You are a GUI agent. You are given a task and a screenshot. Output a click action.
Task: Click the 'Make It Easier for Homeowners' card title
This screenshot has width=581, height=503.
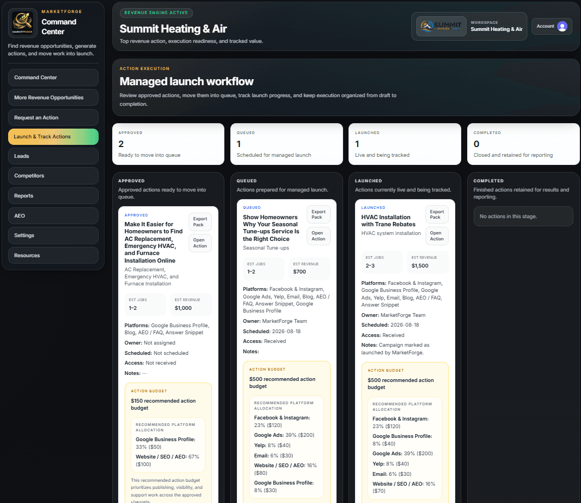click(153, 242)
